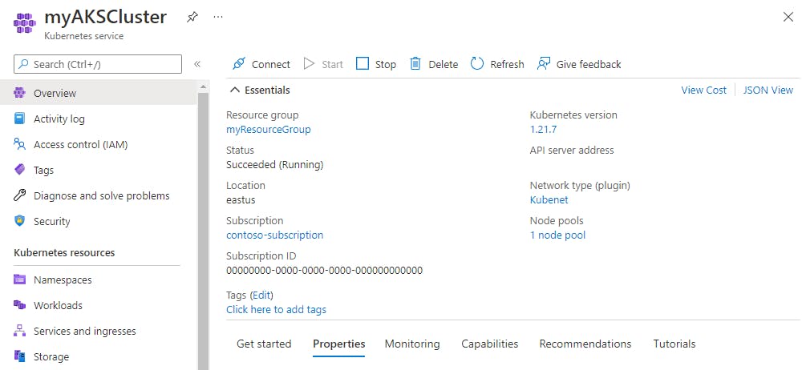The width and height of the screenshot is (802, 370).
Task: Focus the Search (Ctrl+/) field
Action: [x=98, y=64]
